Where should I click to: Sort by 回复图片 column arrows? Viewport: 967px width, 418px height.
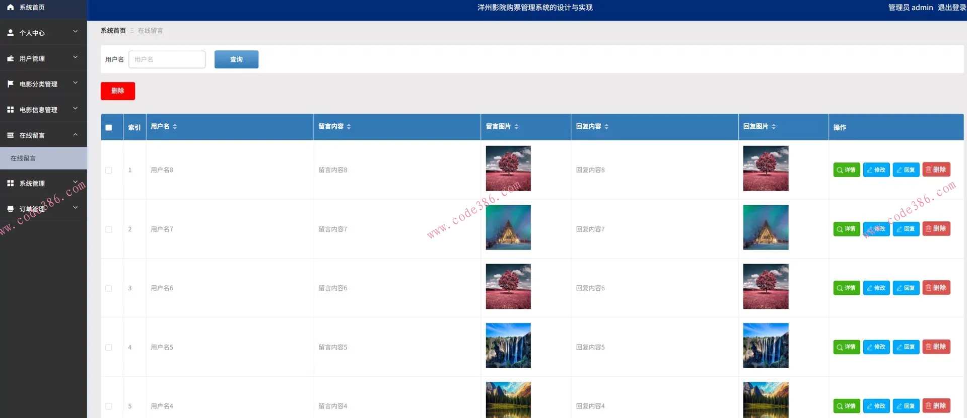[x=774, y=127]
